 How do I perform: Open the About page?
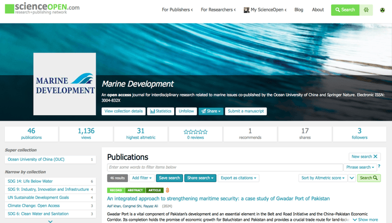pos(318,10)
